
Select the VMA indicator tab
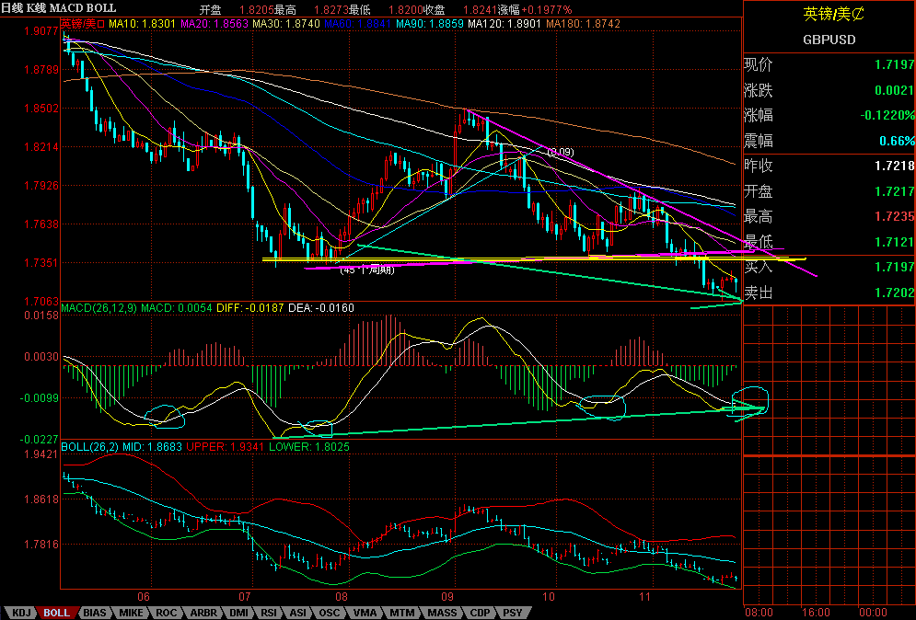(365, 613)
